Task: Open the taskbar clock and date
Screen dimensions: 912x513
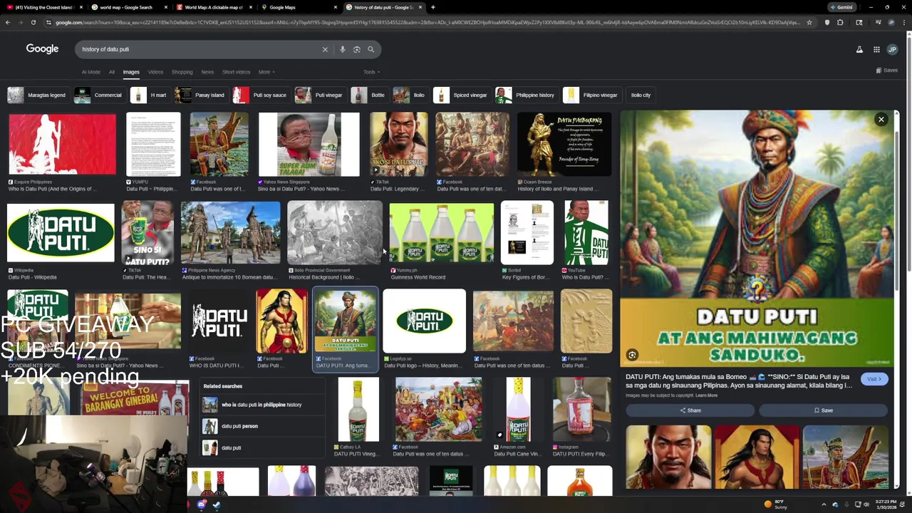Action: point(888,504)
